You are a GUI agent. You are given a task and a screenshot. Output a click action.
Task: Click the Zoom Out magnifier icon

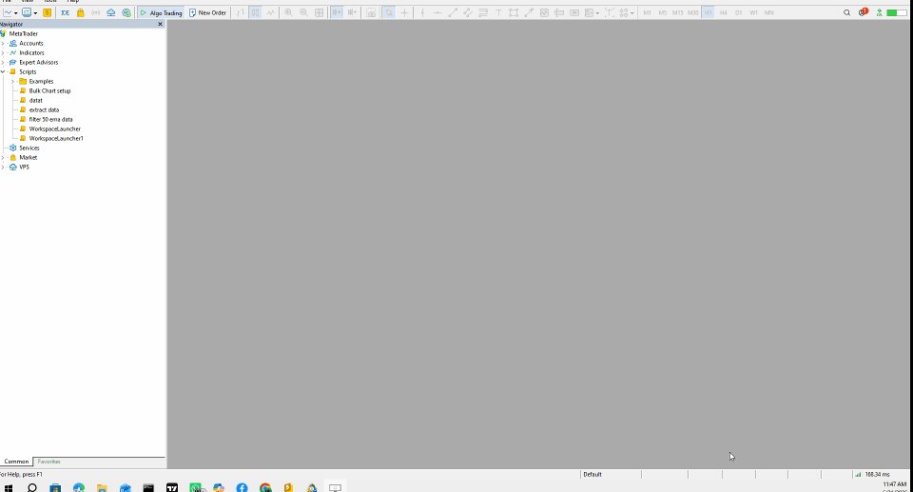point(303,12)
